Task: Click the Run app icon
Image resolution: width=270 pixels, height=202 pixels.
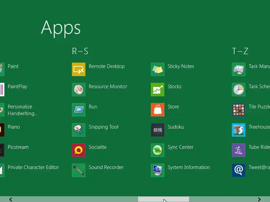Action: tap(79, 110)
